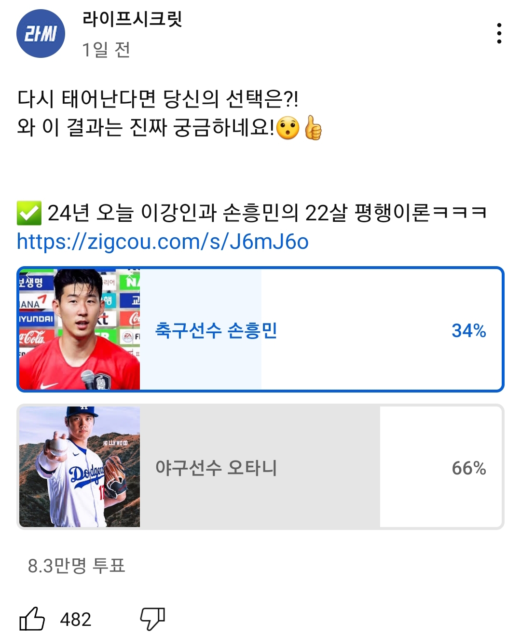
Task: Click the Son Heung-min photo thumbnail
Action: click(x=80, y=329)
